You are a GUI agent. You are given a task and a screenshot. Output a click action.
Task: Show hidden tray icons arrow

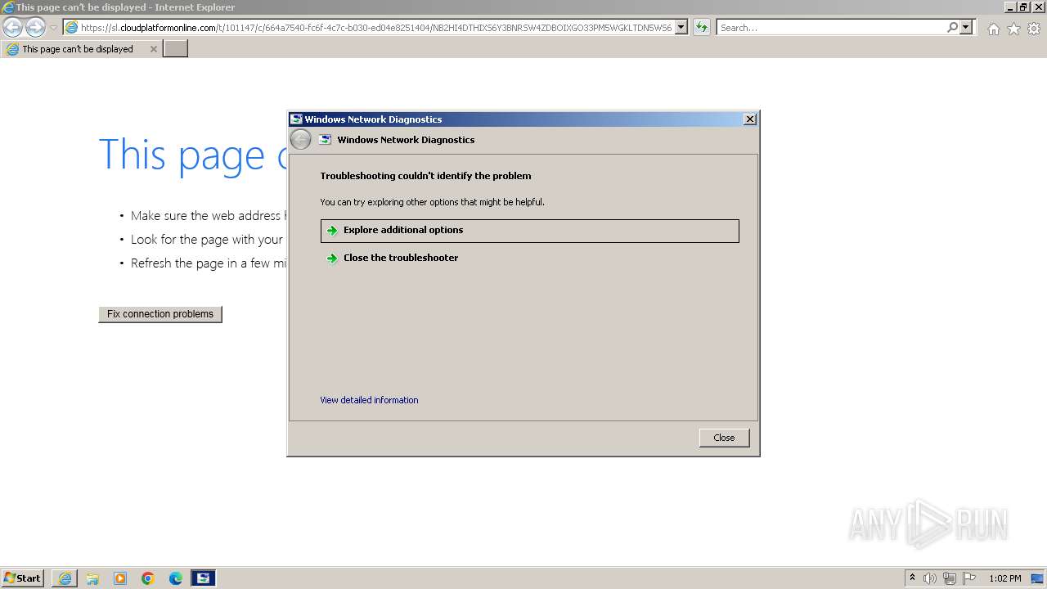click(912, 578)
